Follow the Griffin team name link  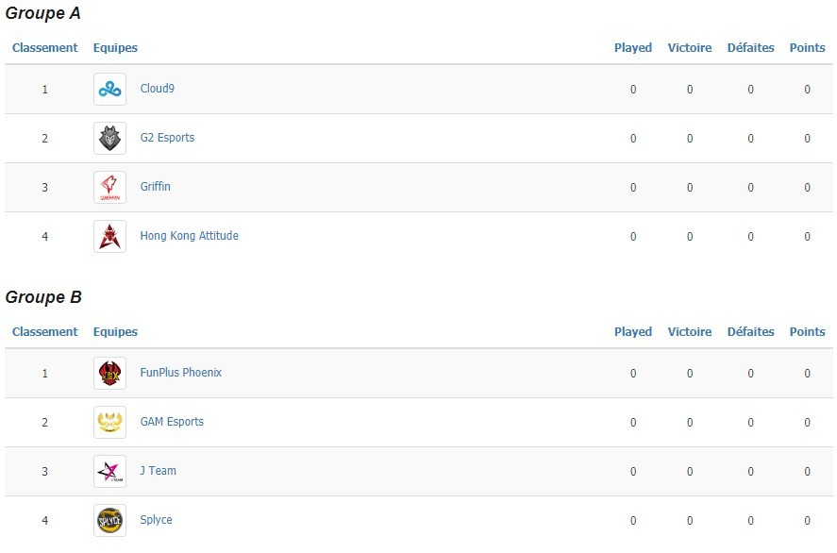pyautogui.click(x=156, y=187)
